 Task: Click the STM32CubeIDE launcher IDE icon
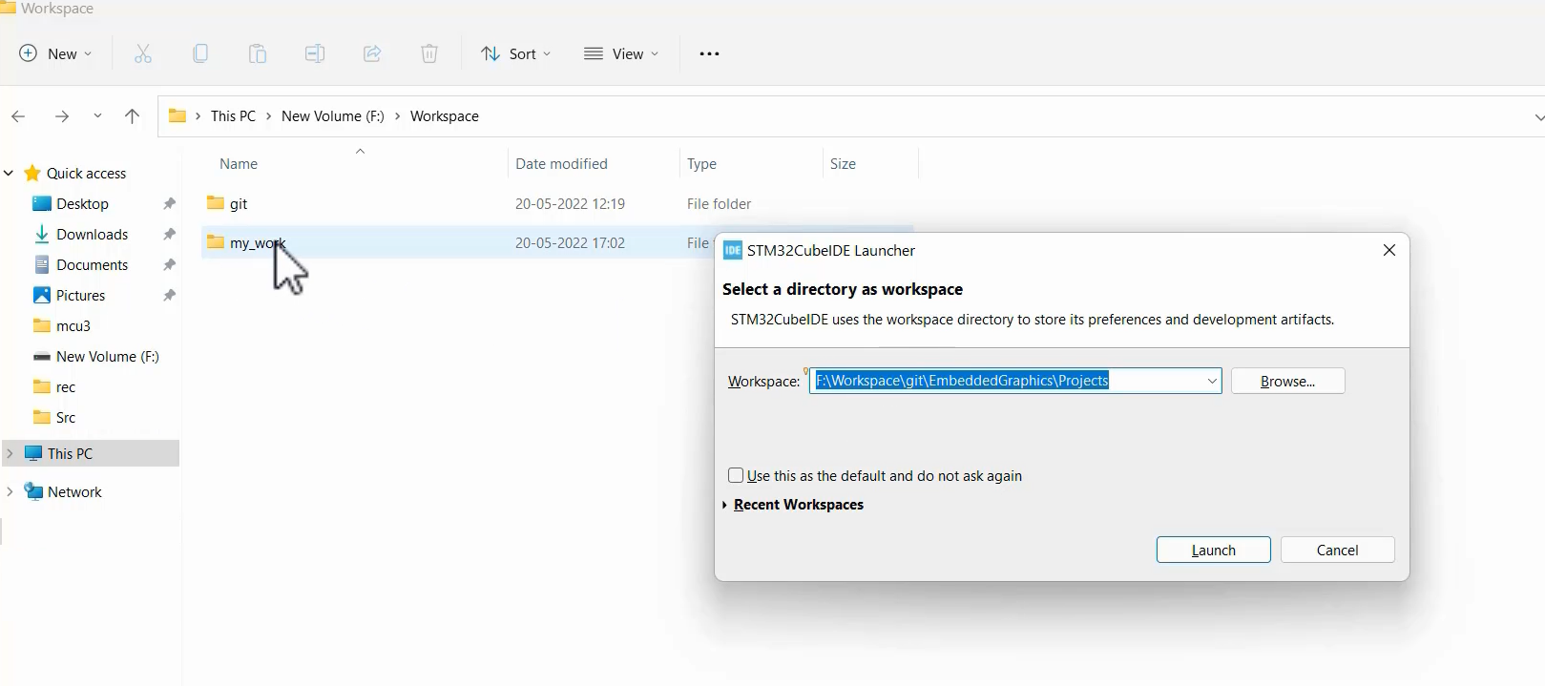coord(732,250)
